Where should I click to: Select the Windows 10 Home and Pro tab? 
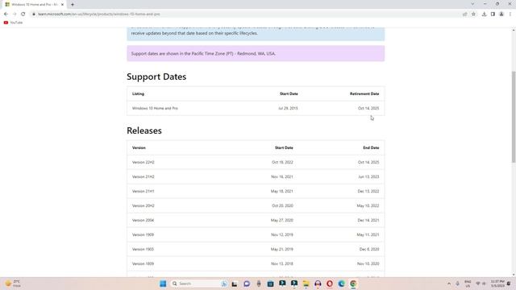34,5
